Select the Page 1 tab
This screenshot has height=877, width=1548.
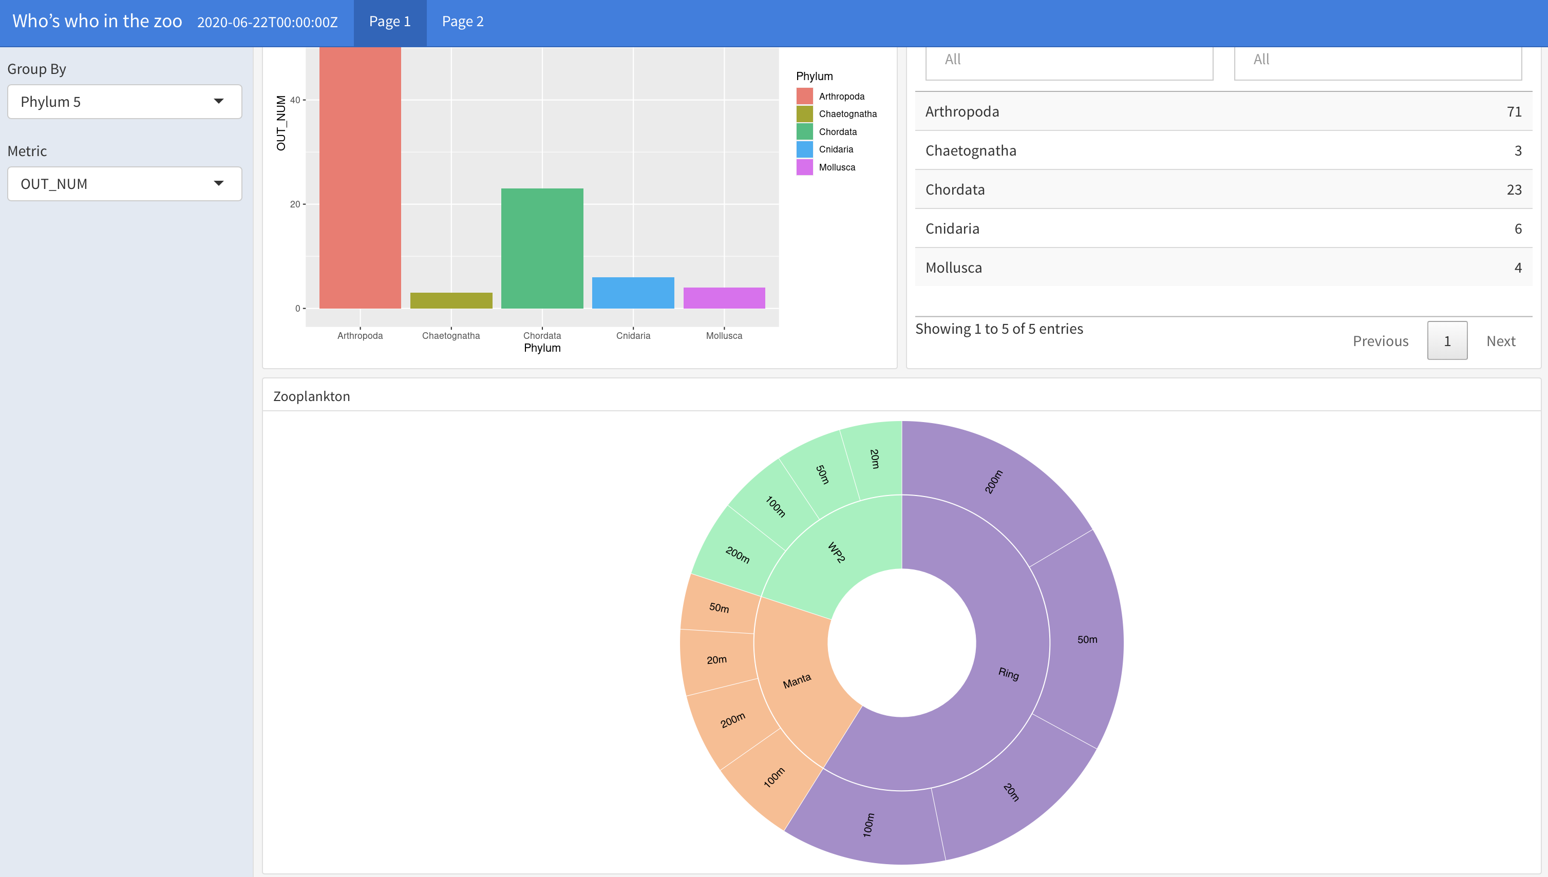(x=389, y=22)
